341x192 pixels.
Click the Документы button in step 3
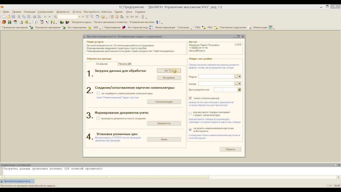[x=164, y=123]
